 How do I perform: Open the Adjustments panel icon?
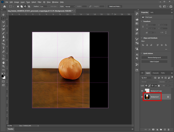[137, 29]
